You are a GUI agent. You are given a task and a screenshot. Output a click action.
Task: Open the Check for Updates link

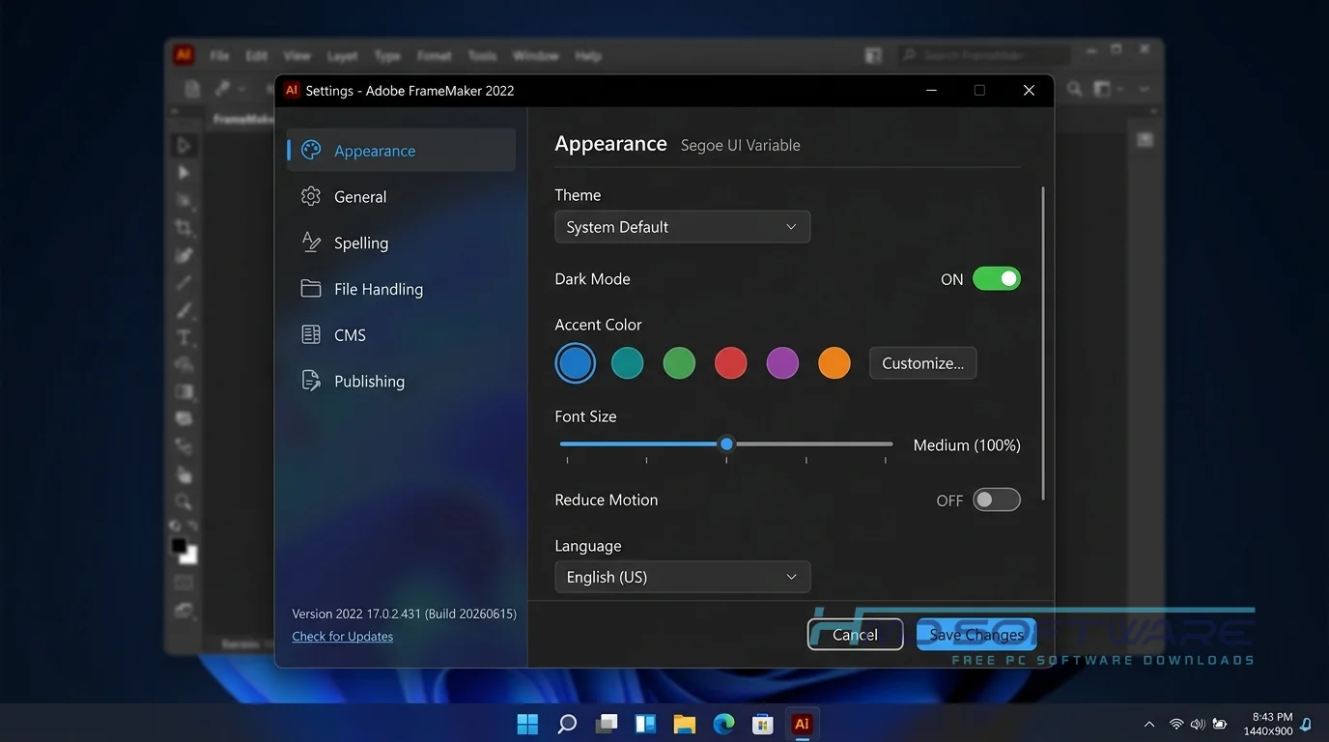343,637
